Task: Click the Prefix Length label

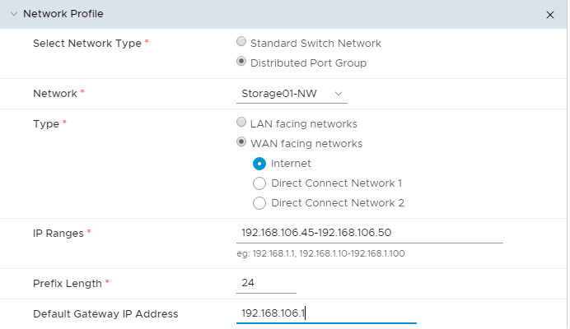Action: 67,283
